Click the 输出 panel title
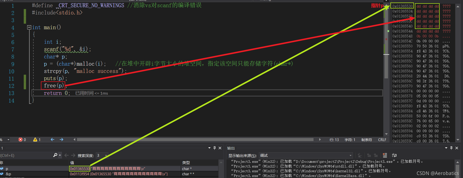This screenshot has height=178, width=463. coord(231,148)
